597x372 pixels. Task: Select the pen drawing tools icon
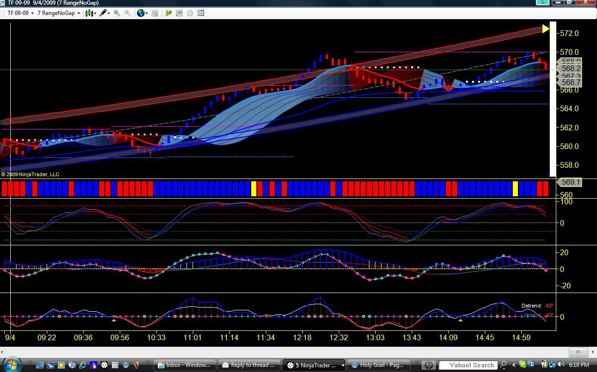102,13
